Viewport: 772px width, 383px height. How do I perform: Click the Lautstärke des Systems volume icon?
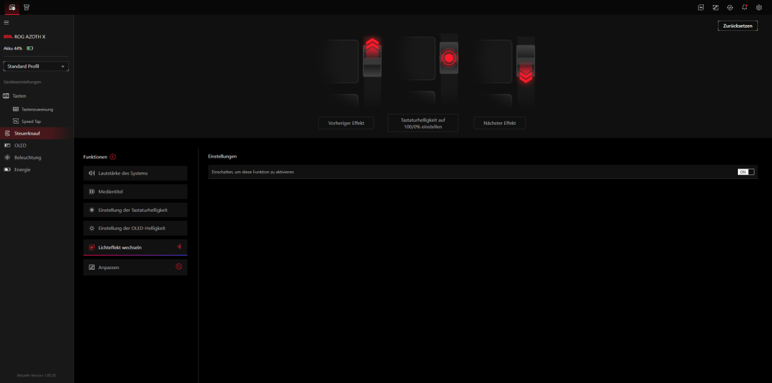click(91, 173)
